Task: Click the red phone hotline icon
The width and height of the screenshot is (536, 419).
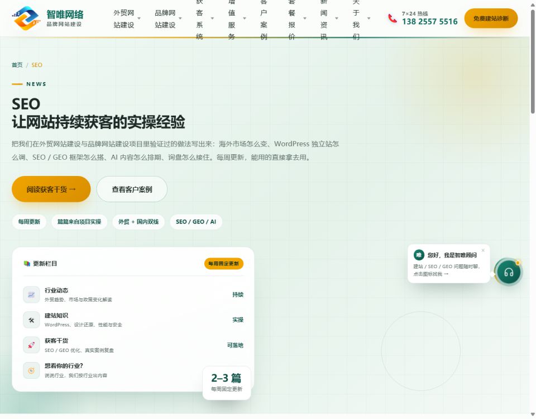Action: tap(393, 18)
